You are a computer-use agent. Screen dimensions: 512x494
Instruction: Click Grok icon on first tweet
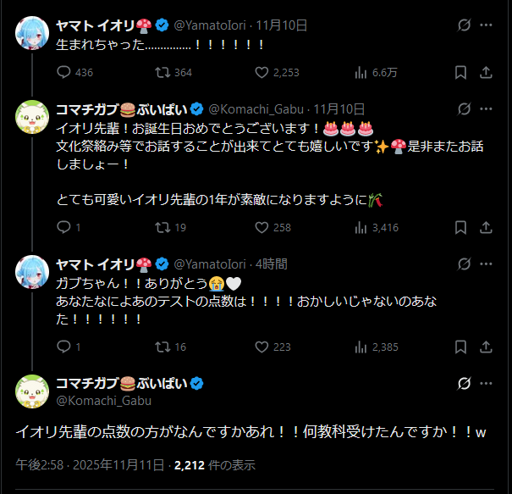464,25
